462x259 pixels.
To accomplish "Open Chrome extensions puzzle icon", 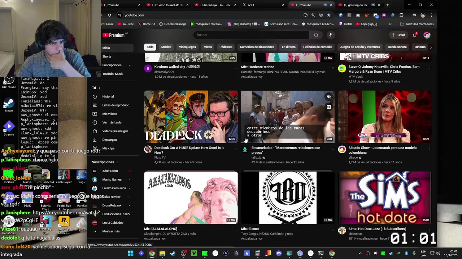I will click(401, 15).
